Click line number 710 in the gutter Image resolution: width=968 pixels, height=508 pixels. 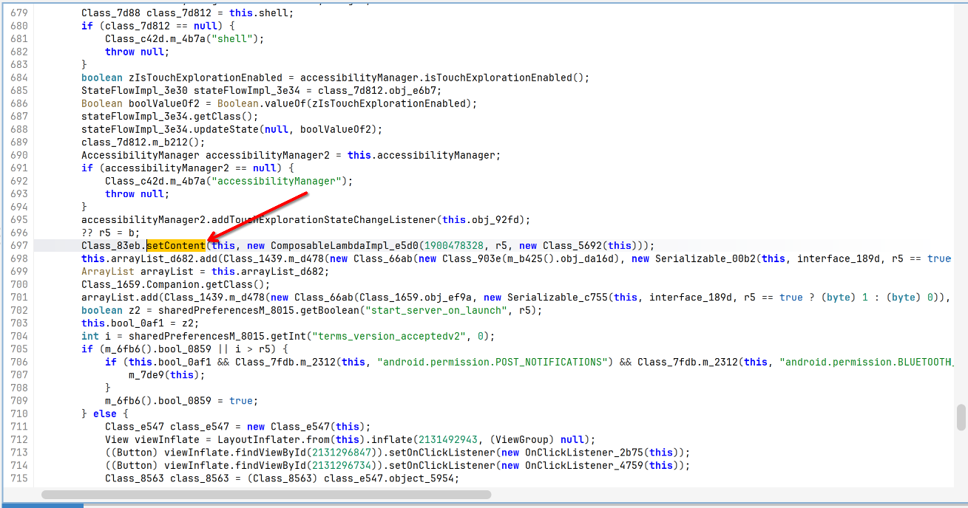[18, 413]
